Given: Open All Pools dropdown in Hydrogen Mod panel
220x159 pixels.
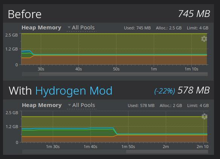Looking at the screenshot, I should [82, 105].
